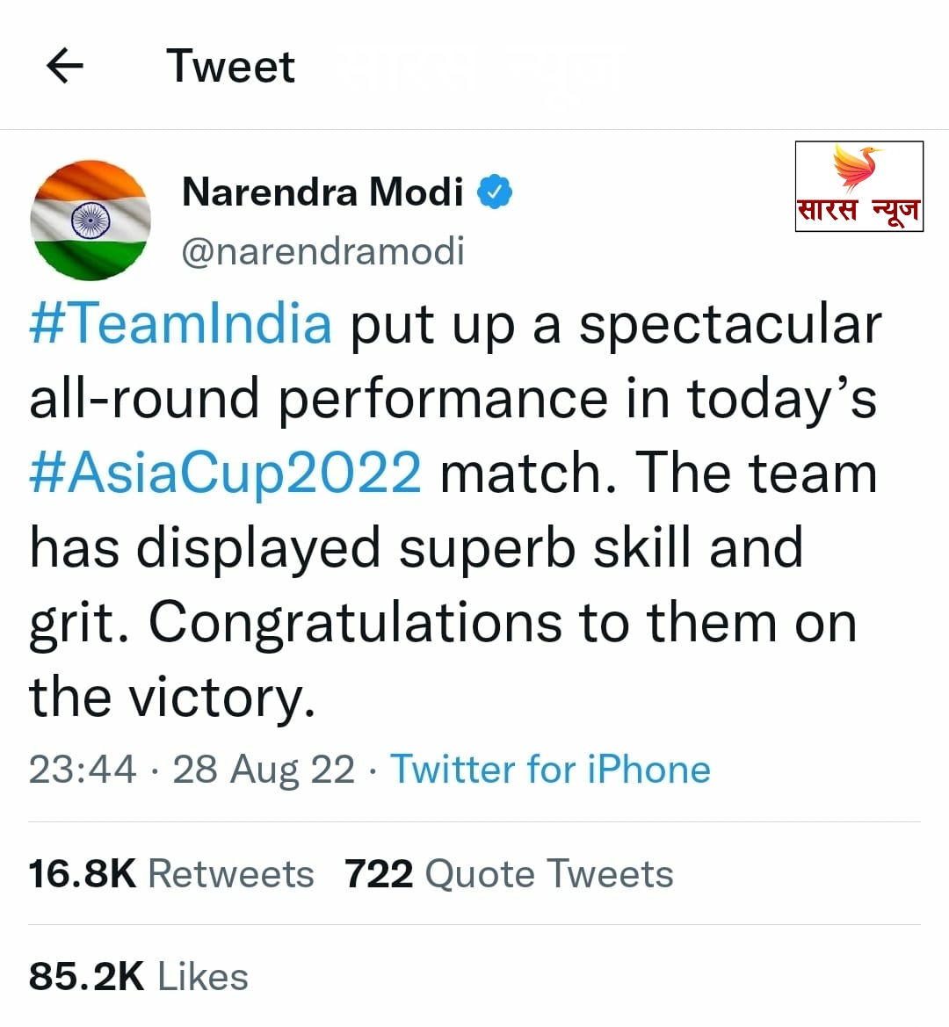949x1027 pixels.
Task: Click the Tweet header title
Action: [x=230, y=66]
